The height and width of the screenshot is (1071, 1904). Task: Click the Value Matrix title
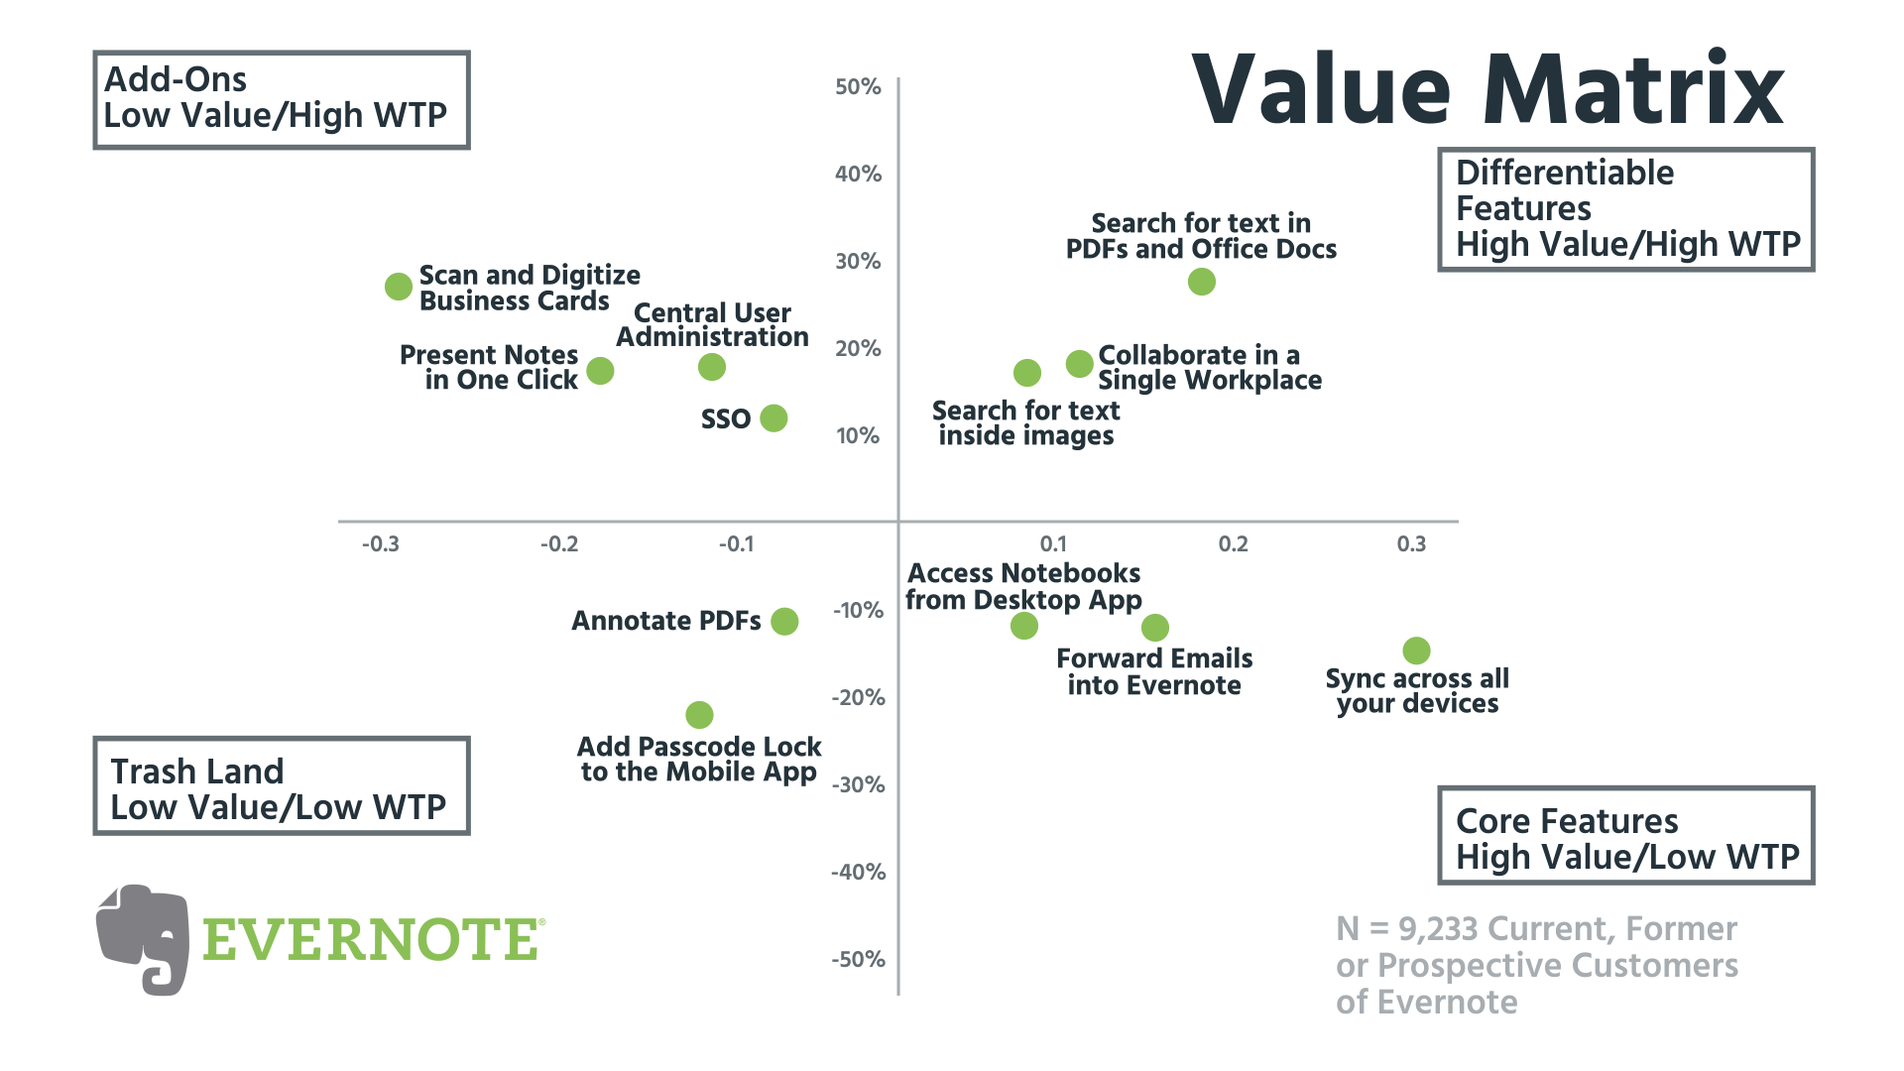tap(1487, 89)
